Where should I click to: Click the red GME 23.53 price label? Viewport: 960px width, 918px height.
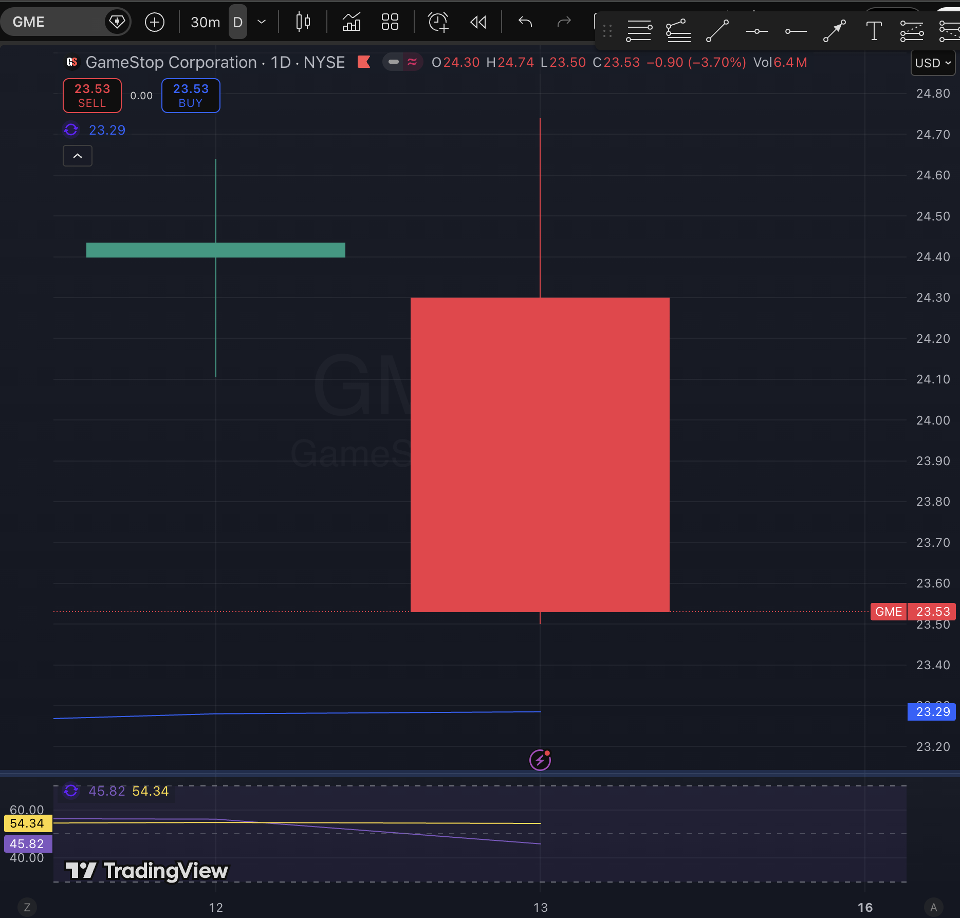tap(913, 612)
